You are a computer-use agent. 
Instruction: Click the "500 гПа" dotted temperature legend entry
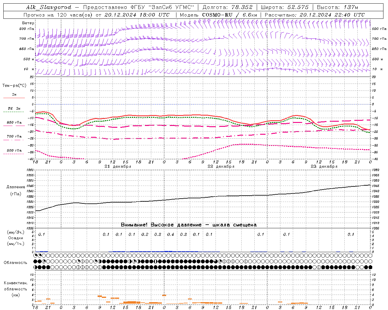coord(14,152)
